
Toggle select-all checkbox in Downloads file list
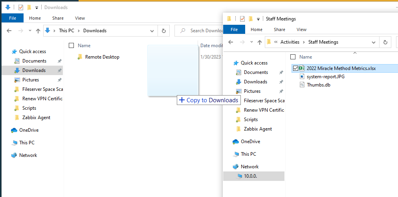tap(71, 46)
